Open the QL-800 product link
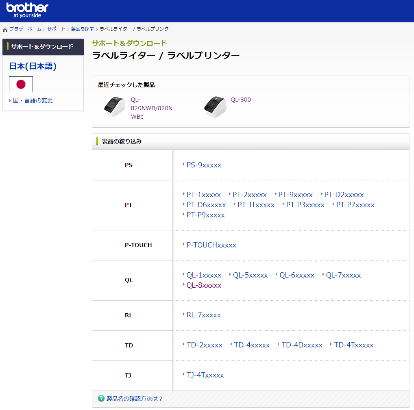Image resolution: width=414 pixels, height=410 pixels. 241,100
